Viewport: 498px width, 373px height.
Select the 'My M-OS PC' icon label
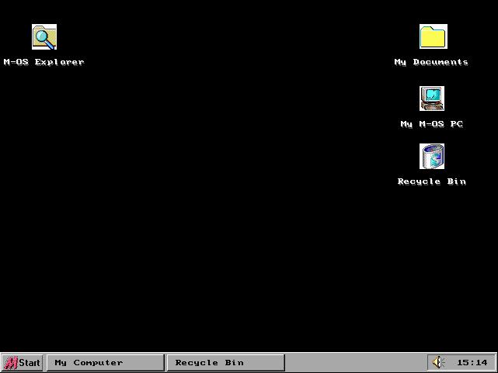[432, 124]
